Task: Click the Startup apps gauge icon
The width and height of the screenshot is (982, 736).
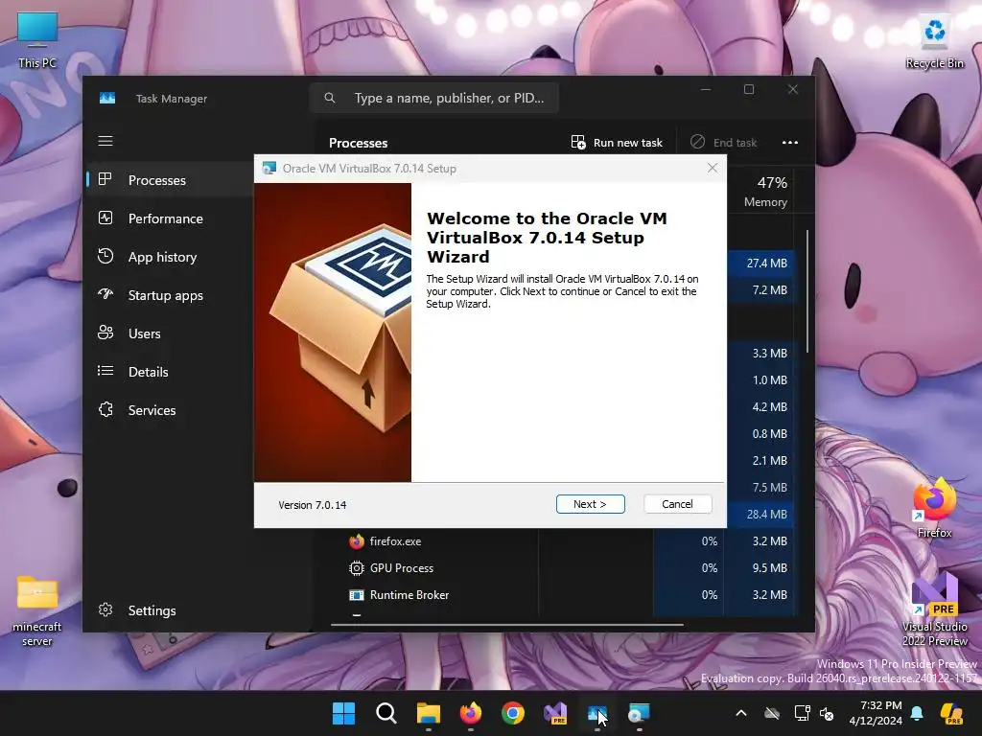Action: [x=105, y=293]
